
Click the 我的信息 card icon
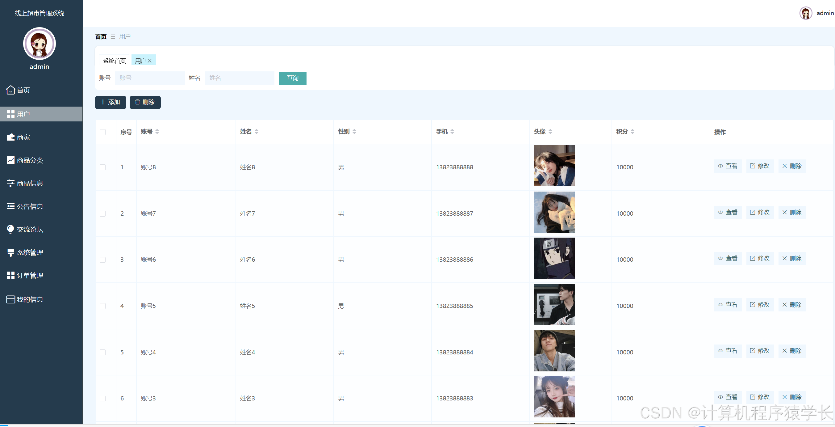11,299
